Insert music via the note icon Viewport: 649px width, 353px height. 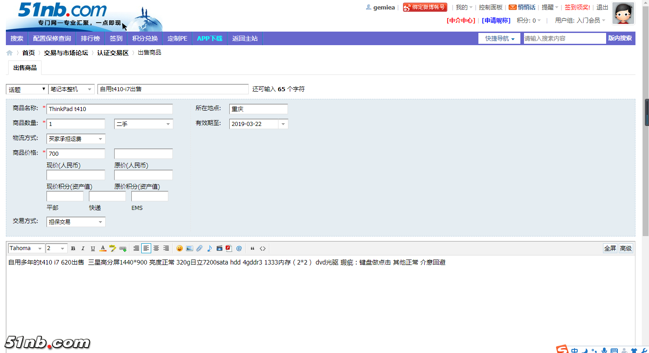pos(209,248)
